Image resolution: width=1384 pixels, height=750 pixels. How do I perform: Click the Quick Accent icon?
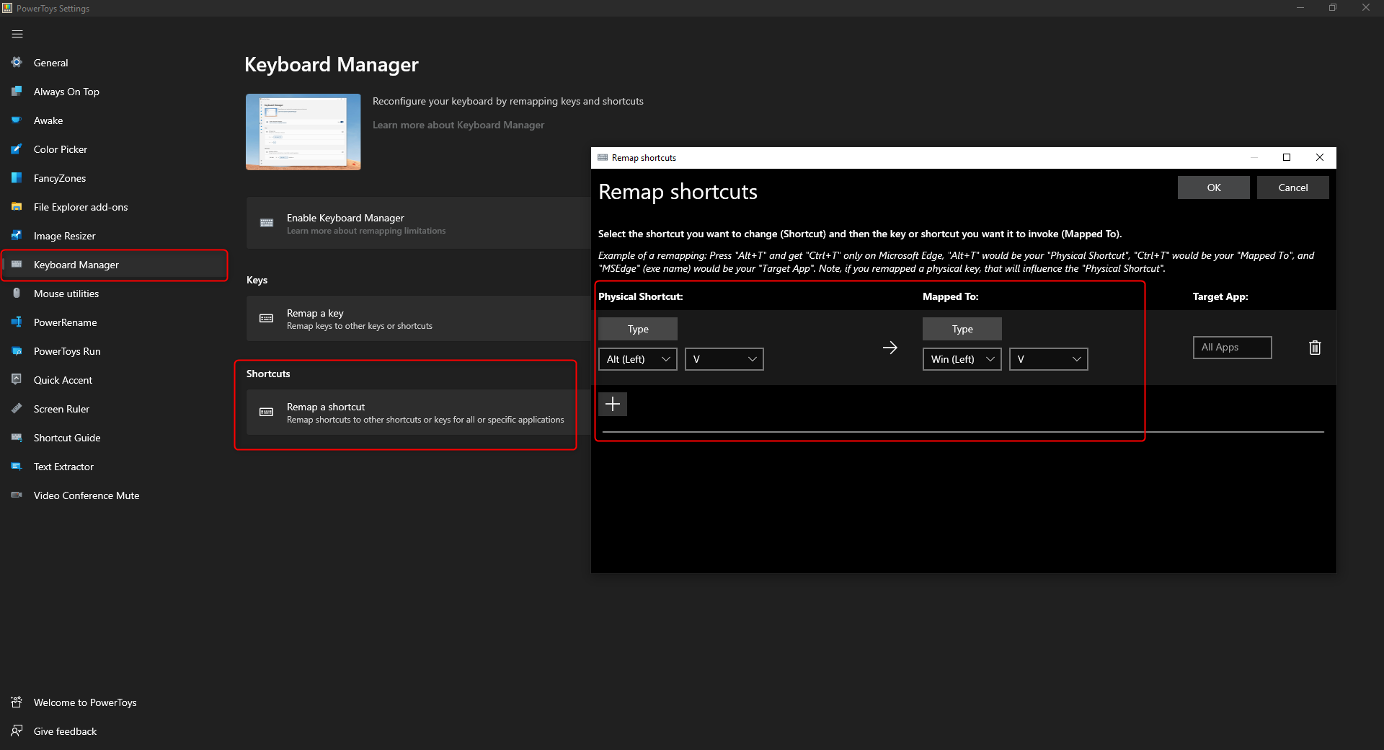17,380
